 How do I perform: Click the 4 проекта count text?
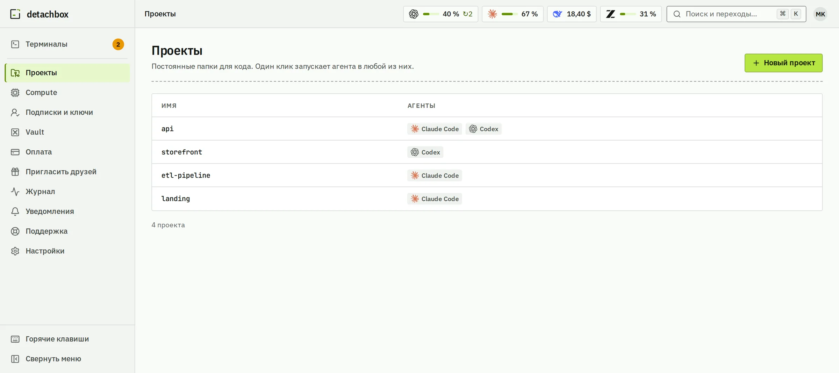168,225
